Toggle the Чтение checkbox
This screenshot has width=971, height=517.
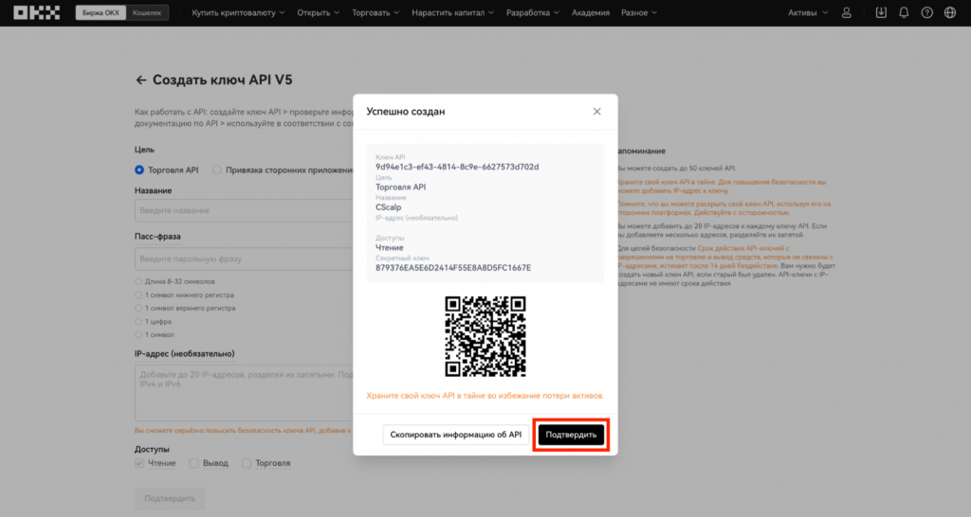[x=139, y=464]
